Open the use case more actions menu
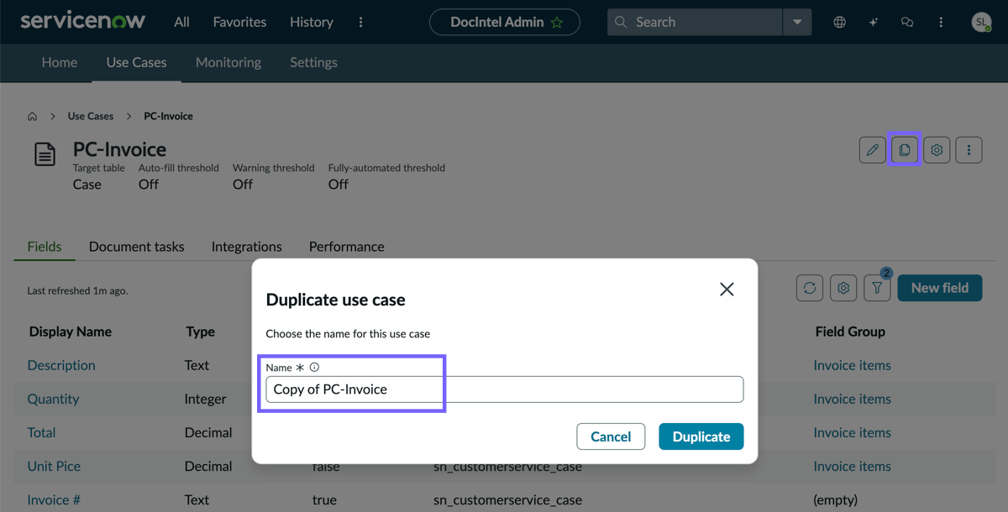This screenshot has width=1008, height=512. (x=969, y=150)
